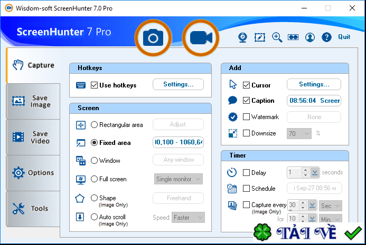The image size is (366, 245).
Task: Select Window radio option
Action: tap(94, 161)
